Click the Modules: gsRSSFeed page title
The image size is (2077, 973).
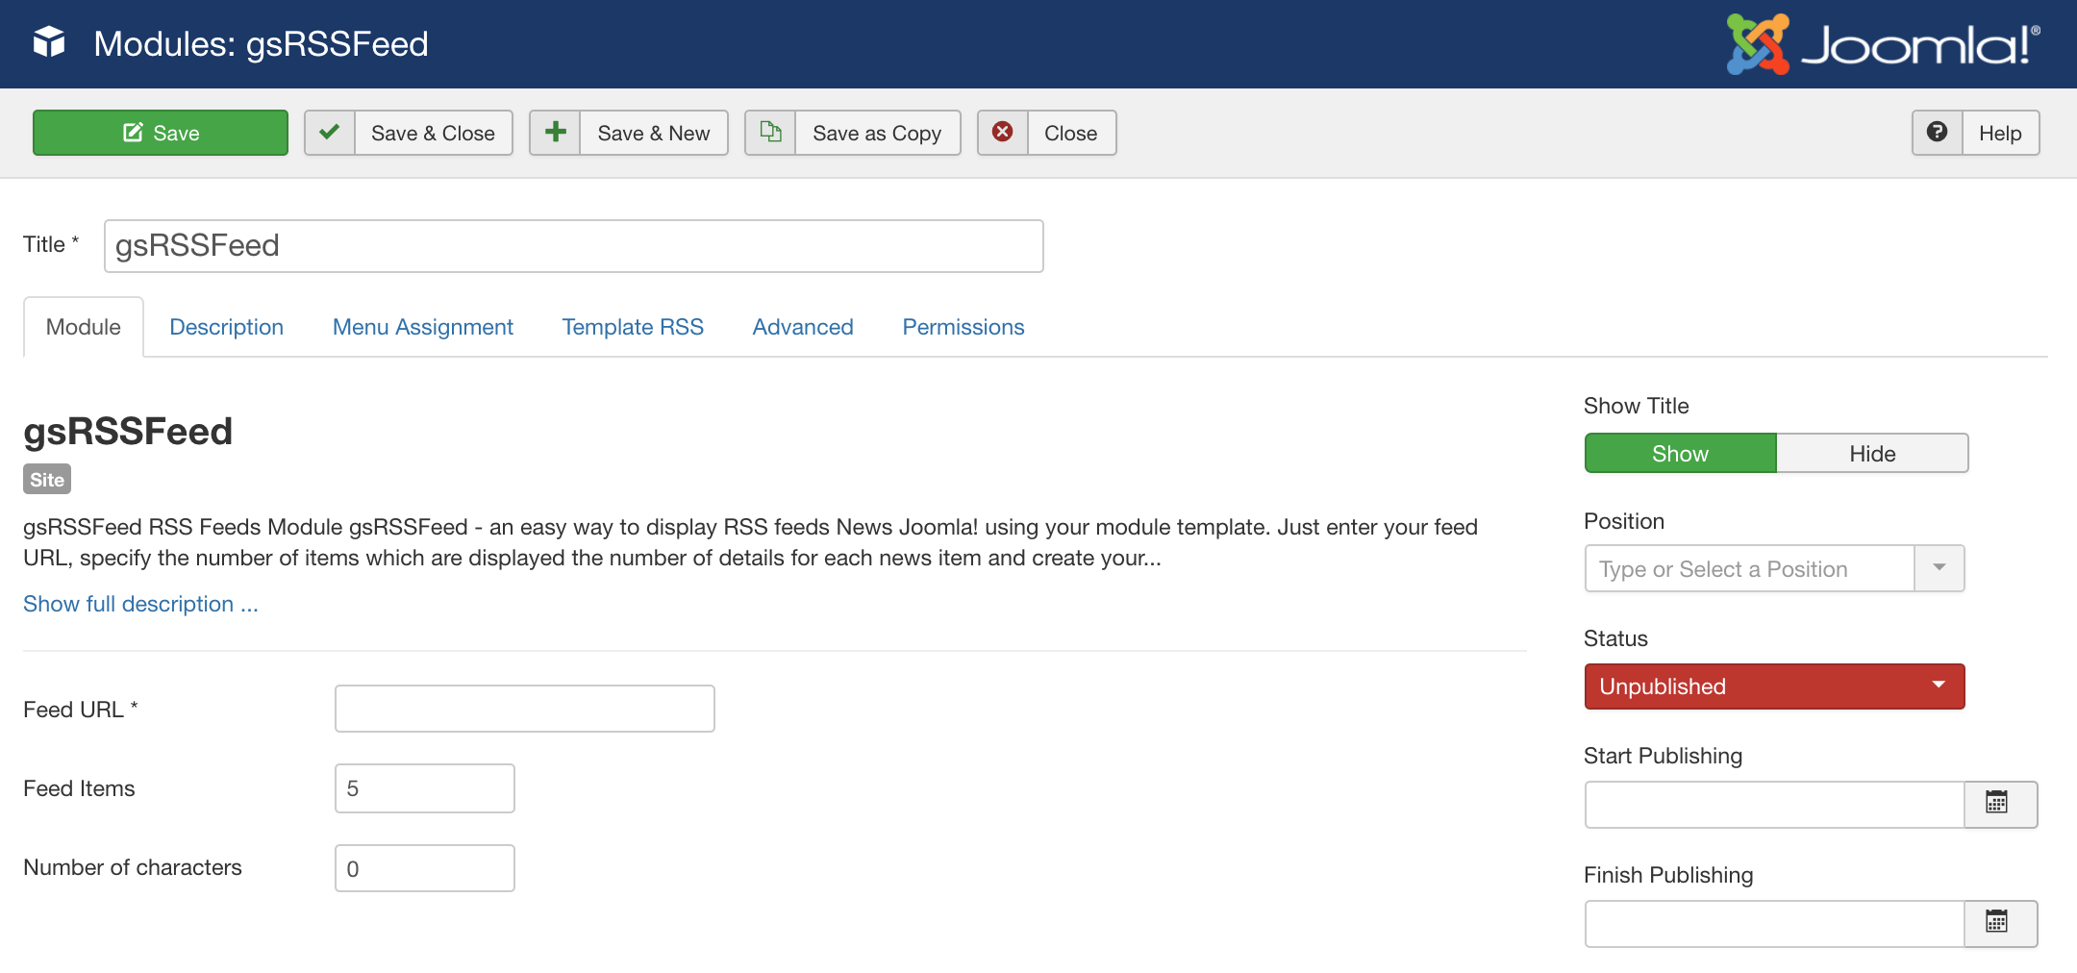261,44
